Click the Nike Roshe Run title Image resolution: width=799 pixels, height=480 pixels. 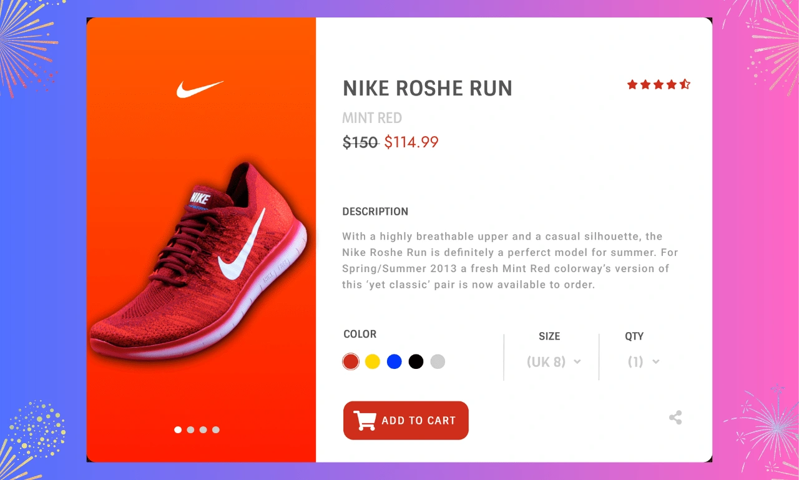click(428, 89)
